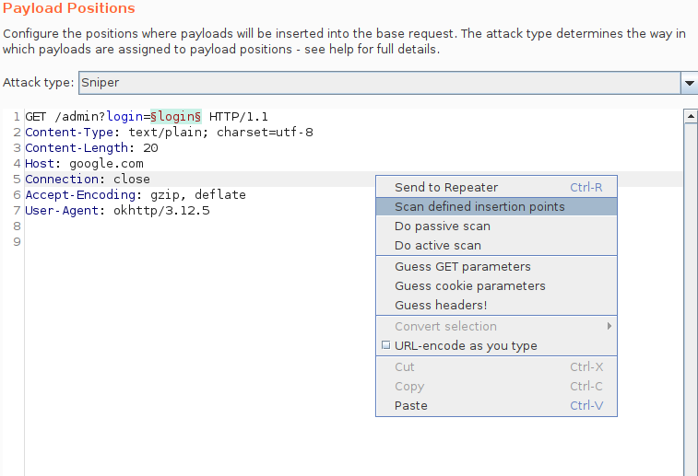Choose Cut from the context menu
This screenshot has height=476, width=698.
496,367
